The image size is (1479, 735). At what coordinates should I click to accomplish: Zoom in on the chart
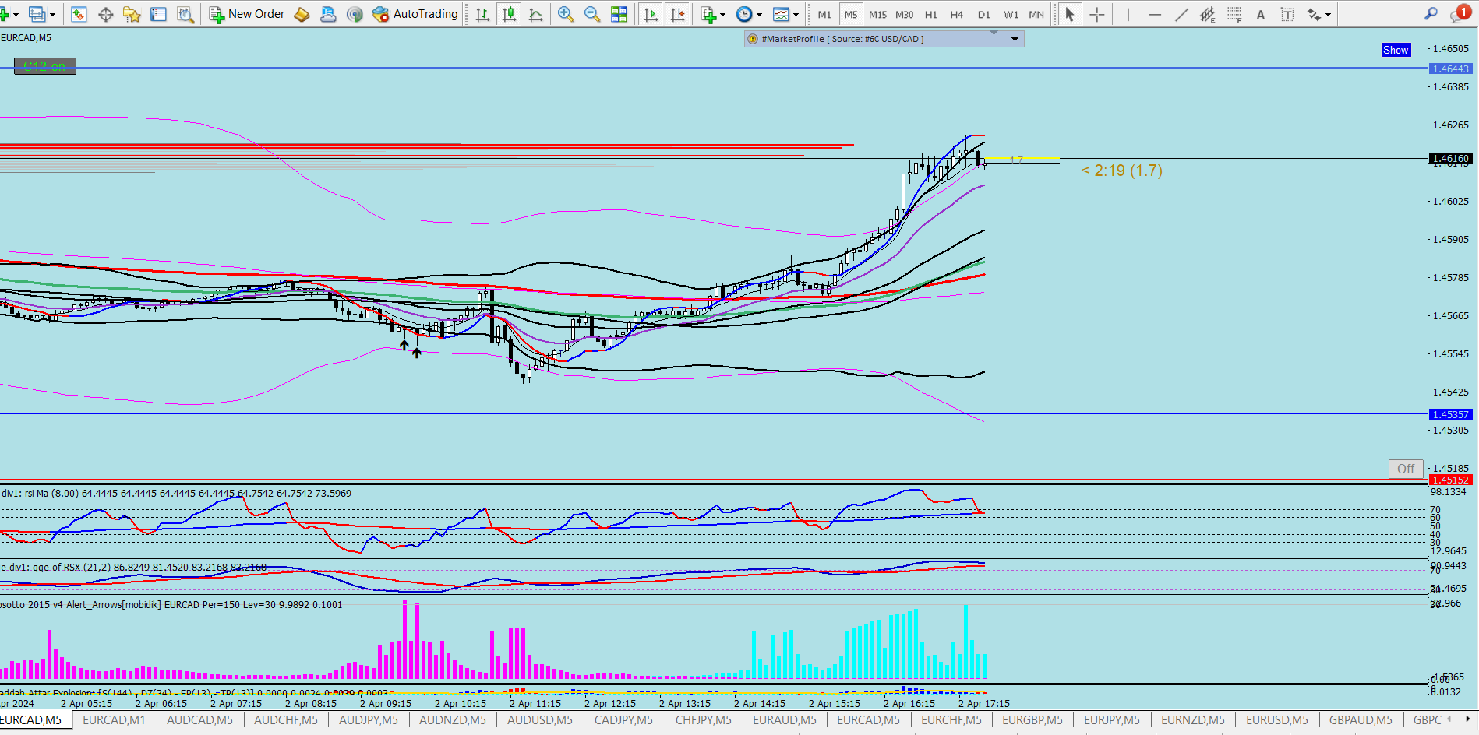[566, 14]
